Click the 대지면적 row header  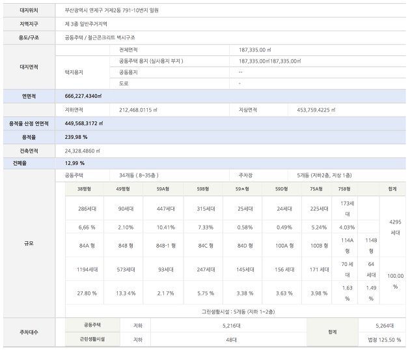[29, 67]
